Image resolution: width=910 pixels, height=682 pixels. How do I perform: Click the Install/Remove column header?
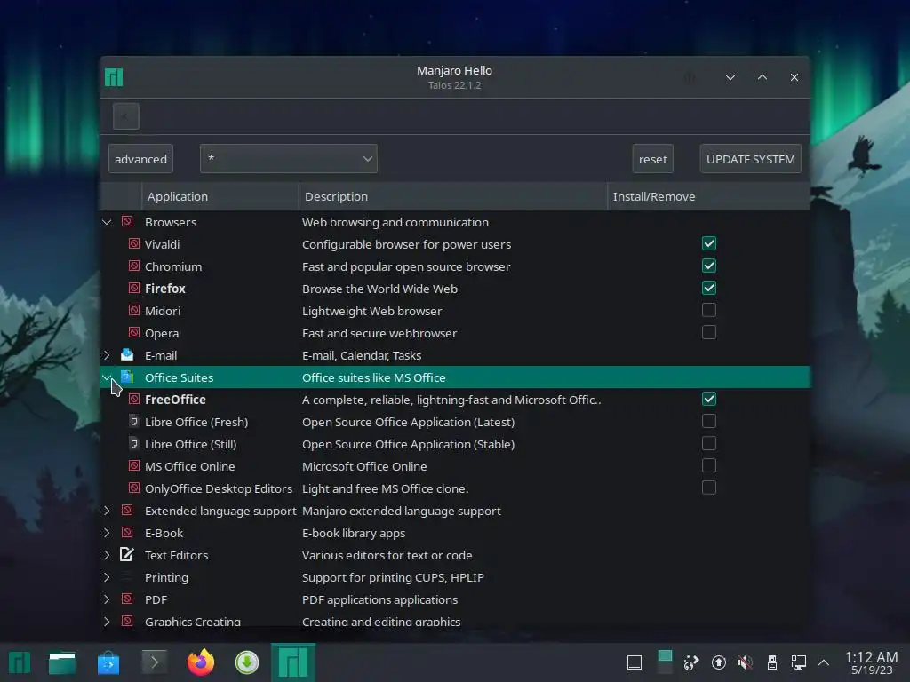[x=708, y=196]
